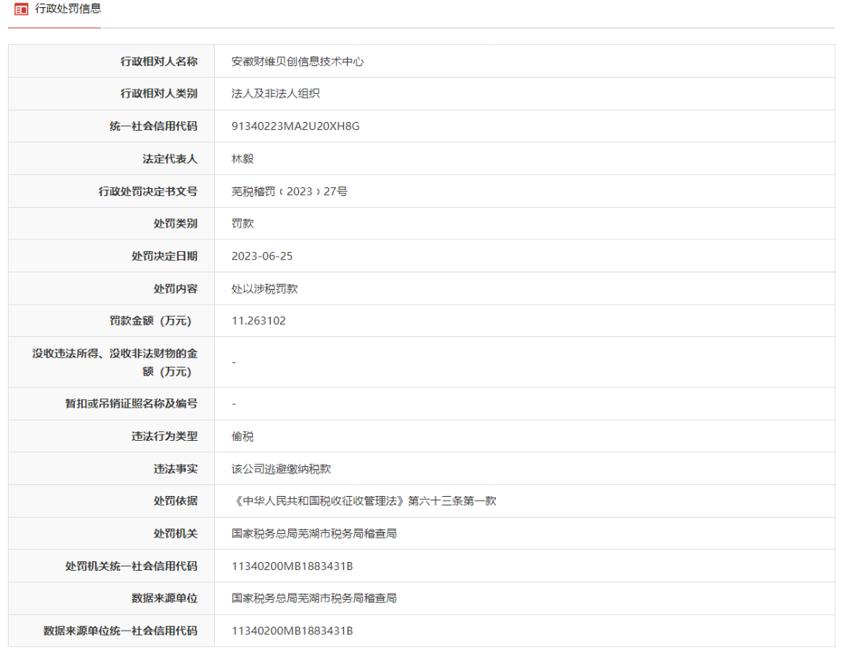The height and width of the screenshot is (655, 850).
Task: Click legal representative name 林毅
Action: tap(242, 158)
